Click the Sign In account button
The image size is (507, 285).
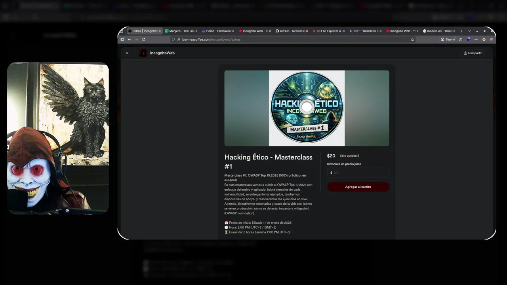448,40
